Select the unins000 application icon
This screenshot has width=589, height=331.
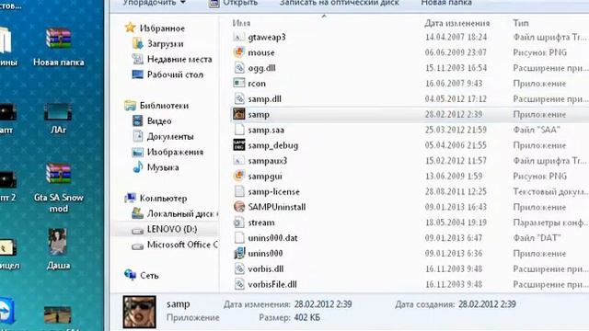point(239,254)
